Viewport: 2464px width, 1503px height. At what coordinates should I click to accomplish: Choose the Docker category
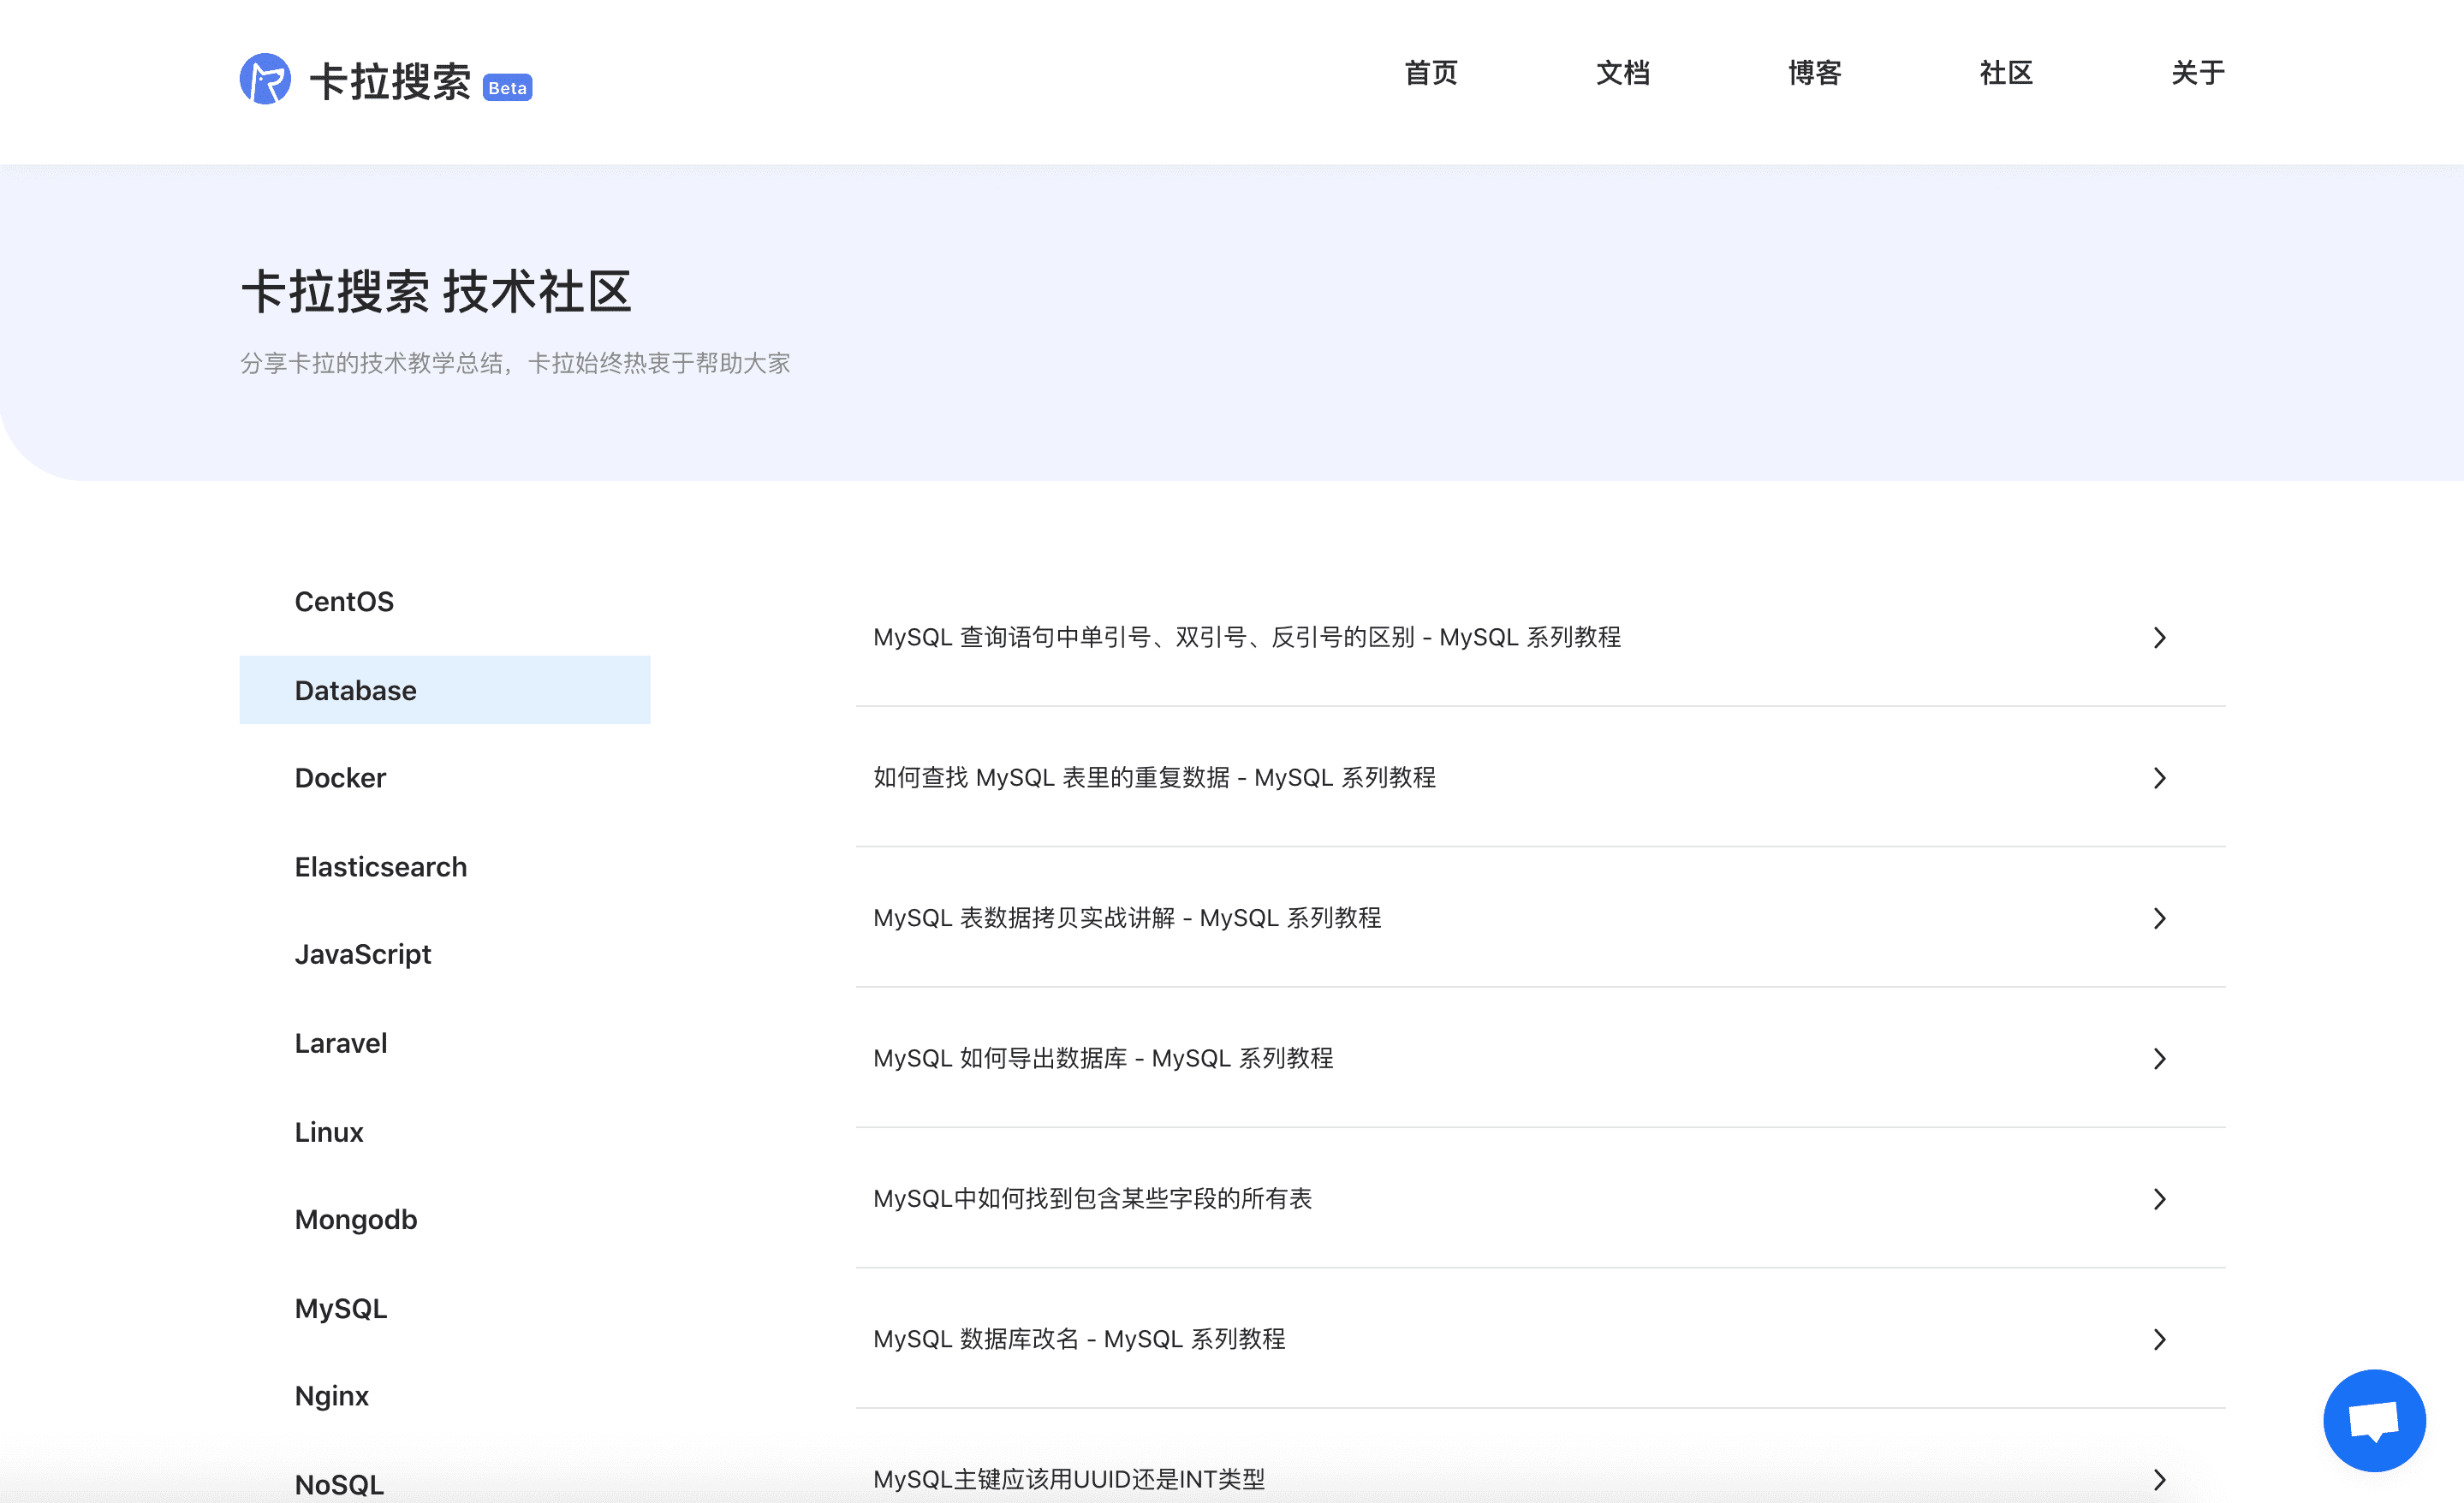pyautogui.click(x=340, y=778)
